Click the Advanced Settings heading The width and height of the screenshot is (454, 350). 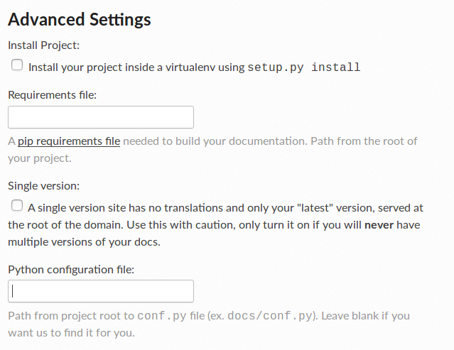[80, 20]
